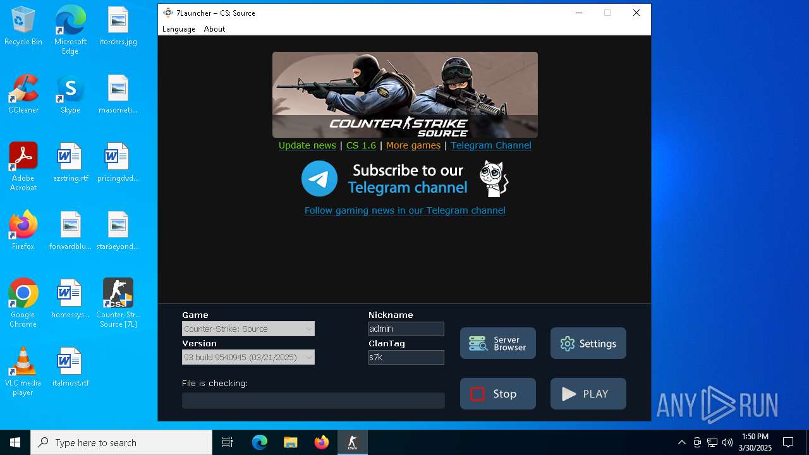The height and width of the screenshot is (455, 809).
Task: Click the Nickname field containing admin
Action: click(406, 329)
